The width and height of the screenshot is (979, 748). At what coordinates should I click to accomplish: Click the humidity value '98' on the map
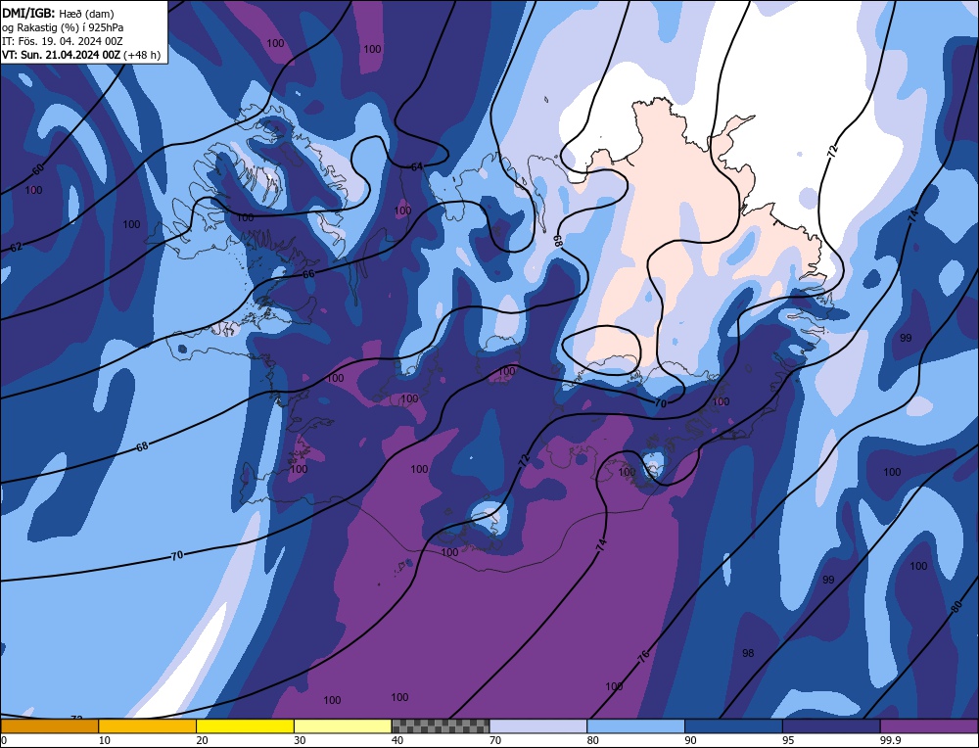point(748,653)
